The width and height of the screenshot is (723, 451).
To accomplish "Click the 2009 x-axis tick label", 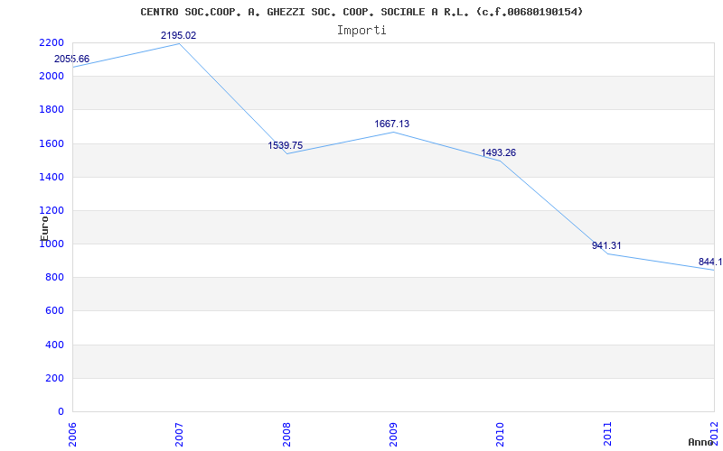I will click(x=393, y=432).
